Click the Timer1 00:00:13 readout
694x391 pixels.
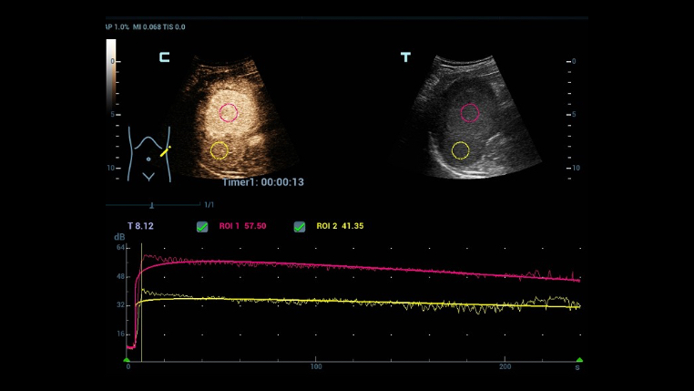(x=262, y=182)
